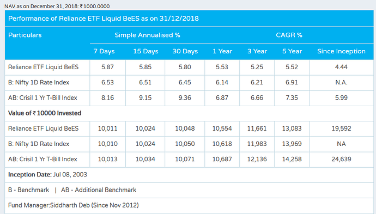Viewport: 376px width, 214px height.
Task: Click the Since Inception column header
Action: pyautogui.click(x=341, y=51)
